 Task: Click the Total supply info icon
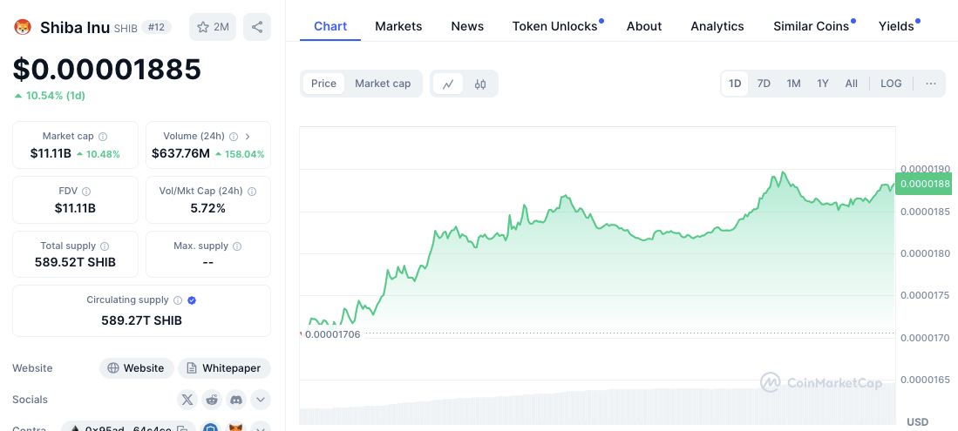(x=105, y=246)
